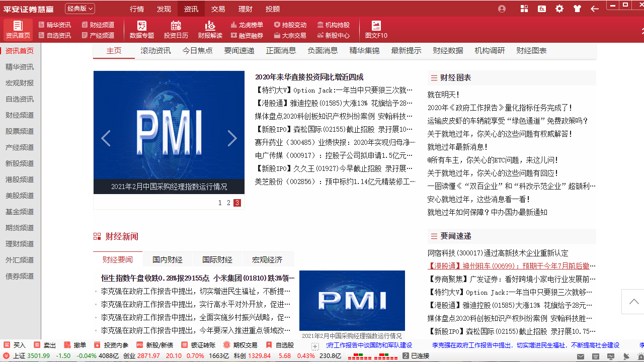The height and width of the screenshot is (362, 644).
Task: Click the back arrow navigation icon
Action: pyautogui.click(x=595, y=9)
